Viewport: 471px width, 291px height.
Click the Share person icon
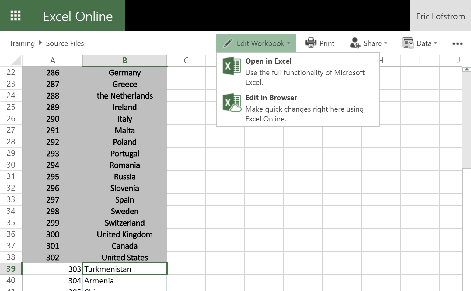(354, 43)
